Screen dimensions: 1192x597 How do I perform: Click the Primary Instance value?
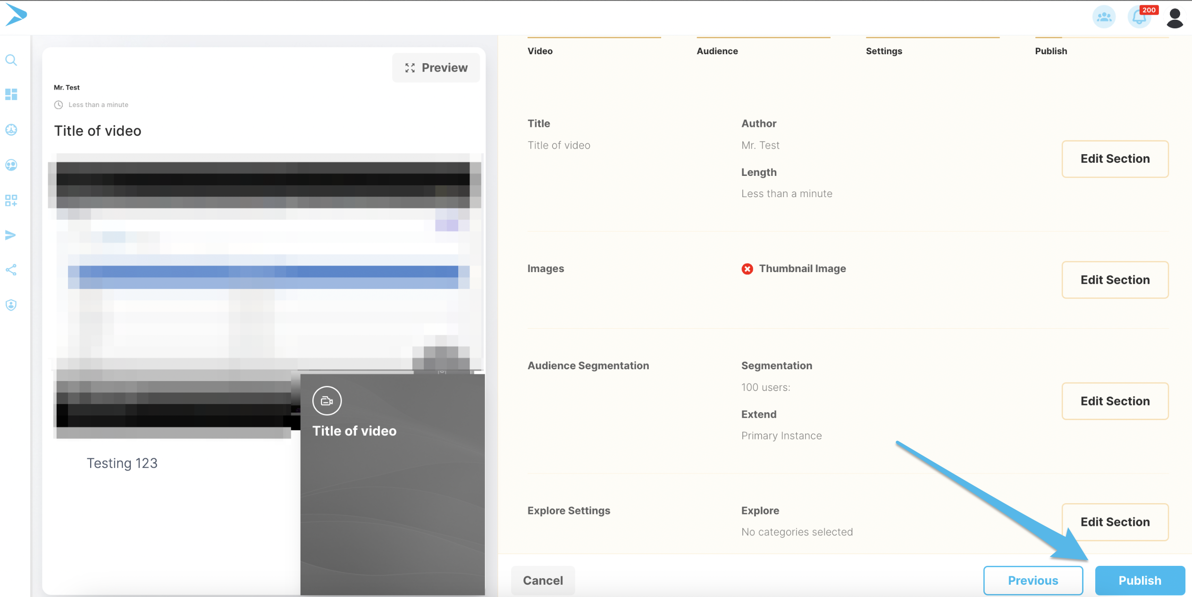tap(781, 436)
